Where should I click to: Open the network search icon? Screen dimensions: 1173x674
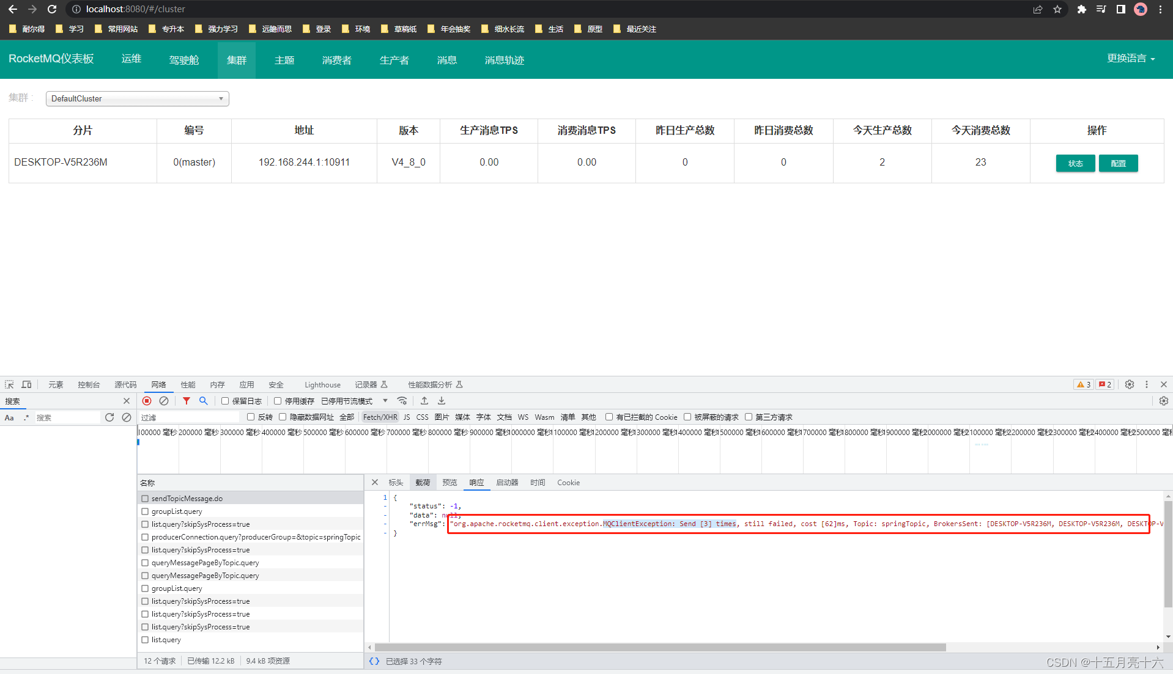[203, 401]
